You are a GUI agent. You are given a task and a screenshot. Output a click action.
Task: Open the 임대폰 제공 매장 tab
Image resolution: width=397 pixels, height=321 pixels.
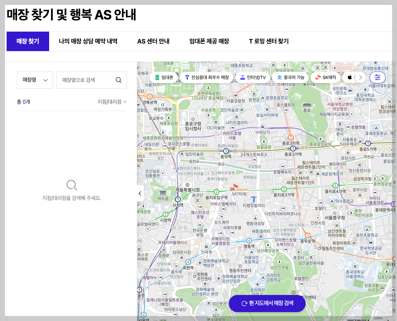[209, 41]
